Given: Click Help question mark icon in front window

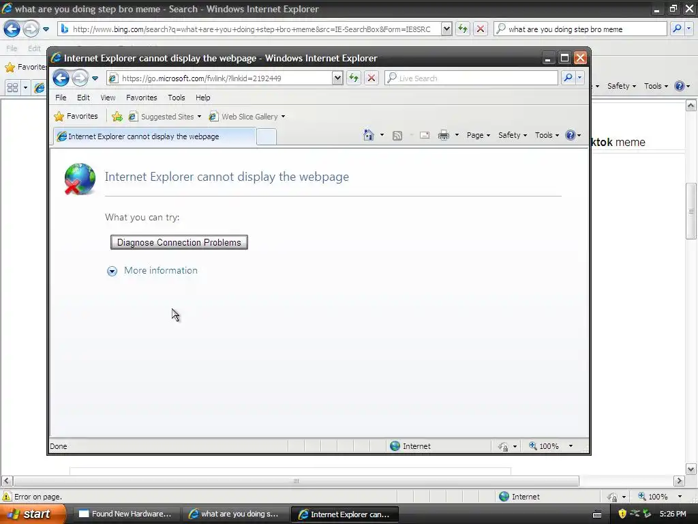Looking at the screenshot, I should [571, 135].
